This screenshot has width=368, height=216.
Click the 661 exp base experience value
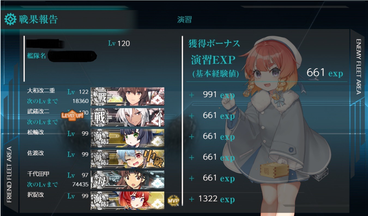(x=325, y=72)
